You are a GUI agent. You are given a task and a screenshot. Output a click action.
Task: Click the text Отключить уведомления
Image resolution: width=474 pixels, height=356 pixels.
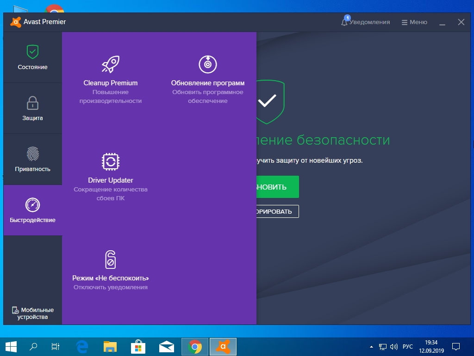click(x=111, y=287)
